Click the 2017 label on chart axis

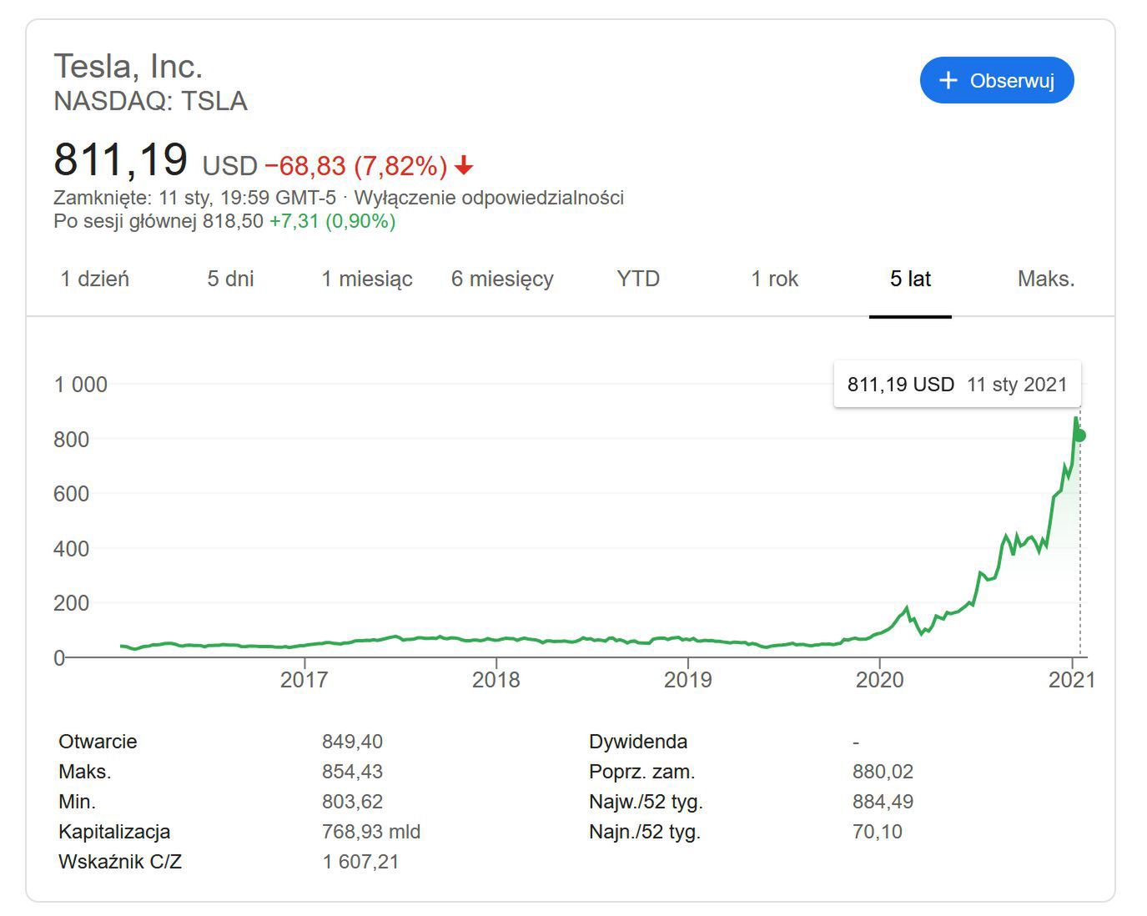click(304, 680)
